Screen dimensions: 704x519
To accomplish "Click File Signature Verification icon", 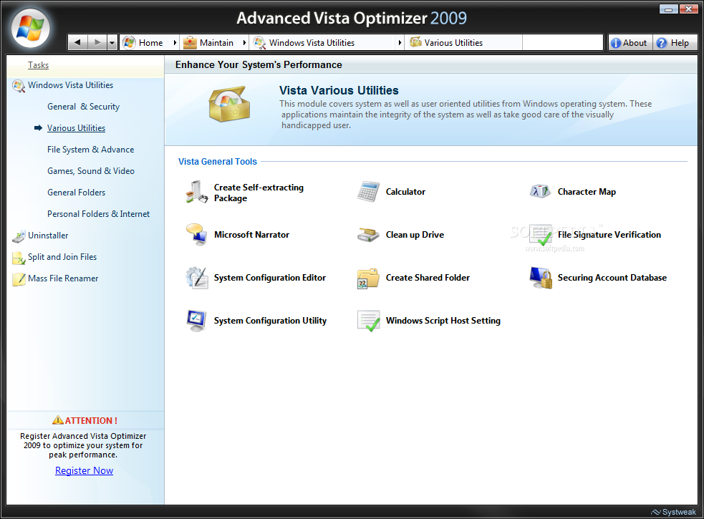I will (x=541, y=235).
